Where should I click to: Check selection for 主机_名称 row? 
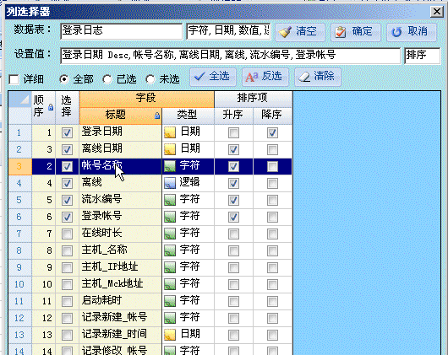pyautogui.click(x=67, y=251)
